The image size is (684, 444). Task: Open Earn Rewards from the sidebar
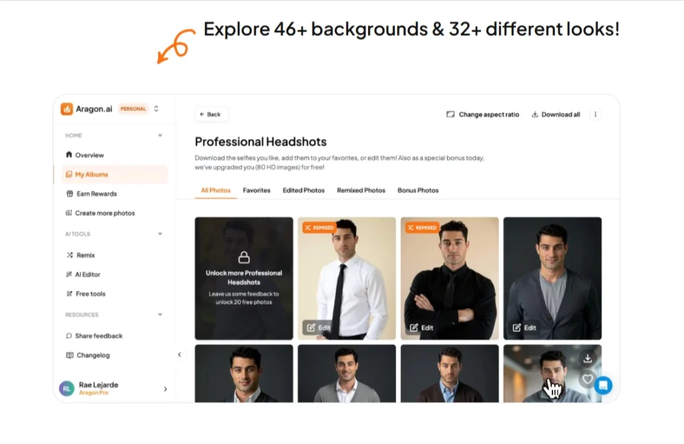96,194
